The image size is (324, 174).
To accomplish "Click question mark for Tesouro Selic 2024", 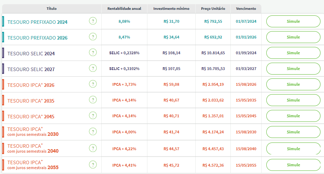I will pyautogui.click(x=93, y=53).
